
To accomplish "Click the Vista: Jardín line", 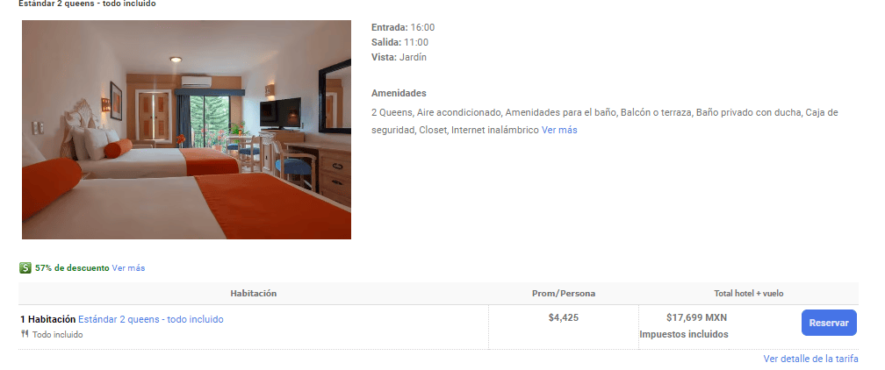I will 399,57.
